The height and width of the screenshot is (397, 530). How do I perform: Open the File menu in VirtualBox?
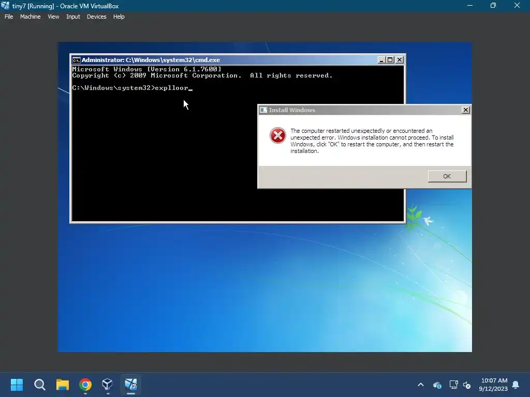(9, 17)
